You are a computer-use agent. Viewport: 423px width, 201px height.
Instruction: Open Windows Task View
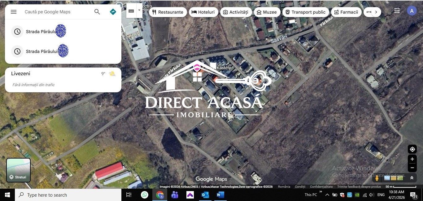[x=129, y=195]
